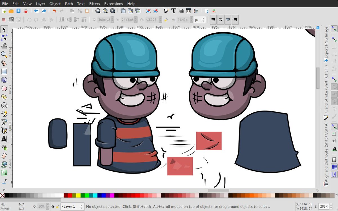Open the Layer 1 selector dropdown
The image size is (338, 211).
72,206
